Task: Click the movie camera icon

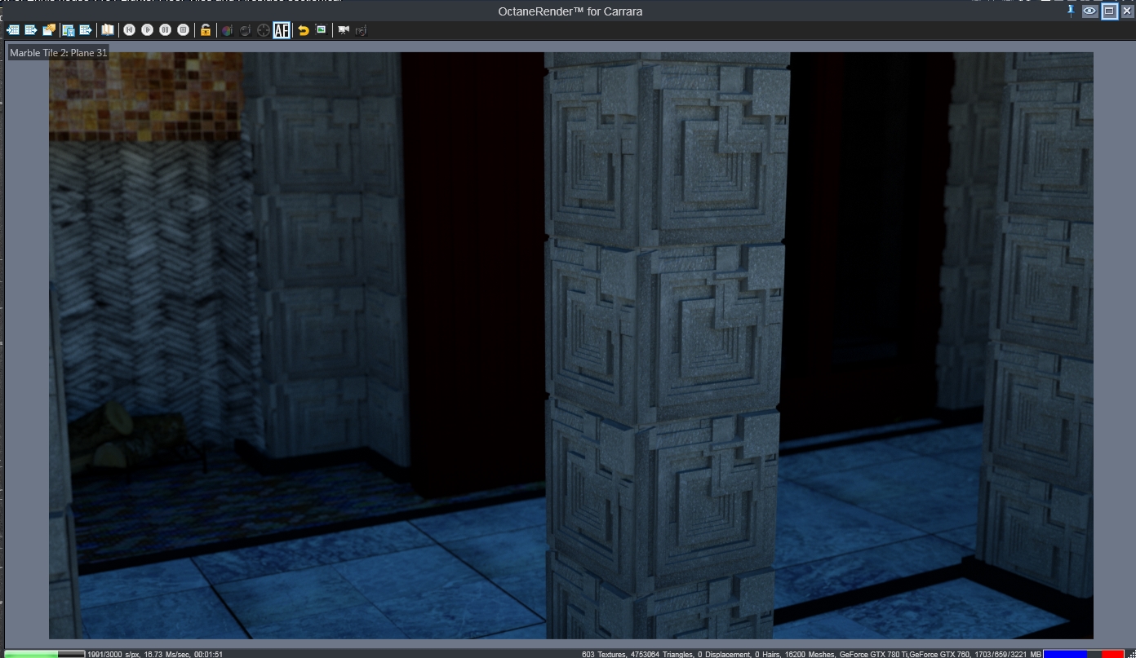Action: tap(344, 30)
